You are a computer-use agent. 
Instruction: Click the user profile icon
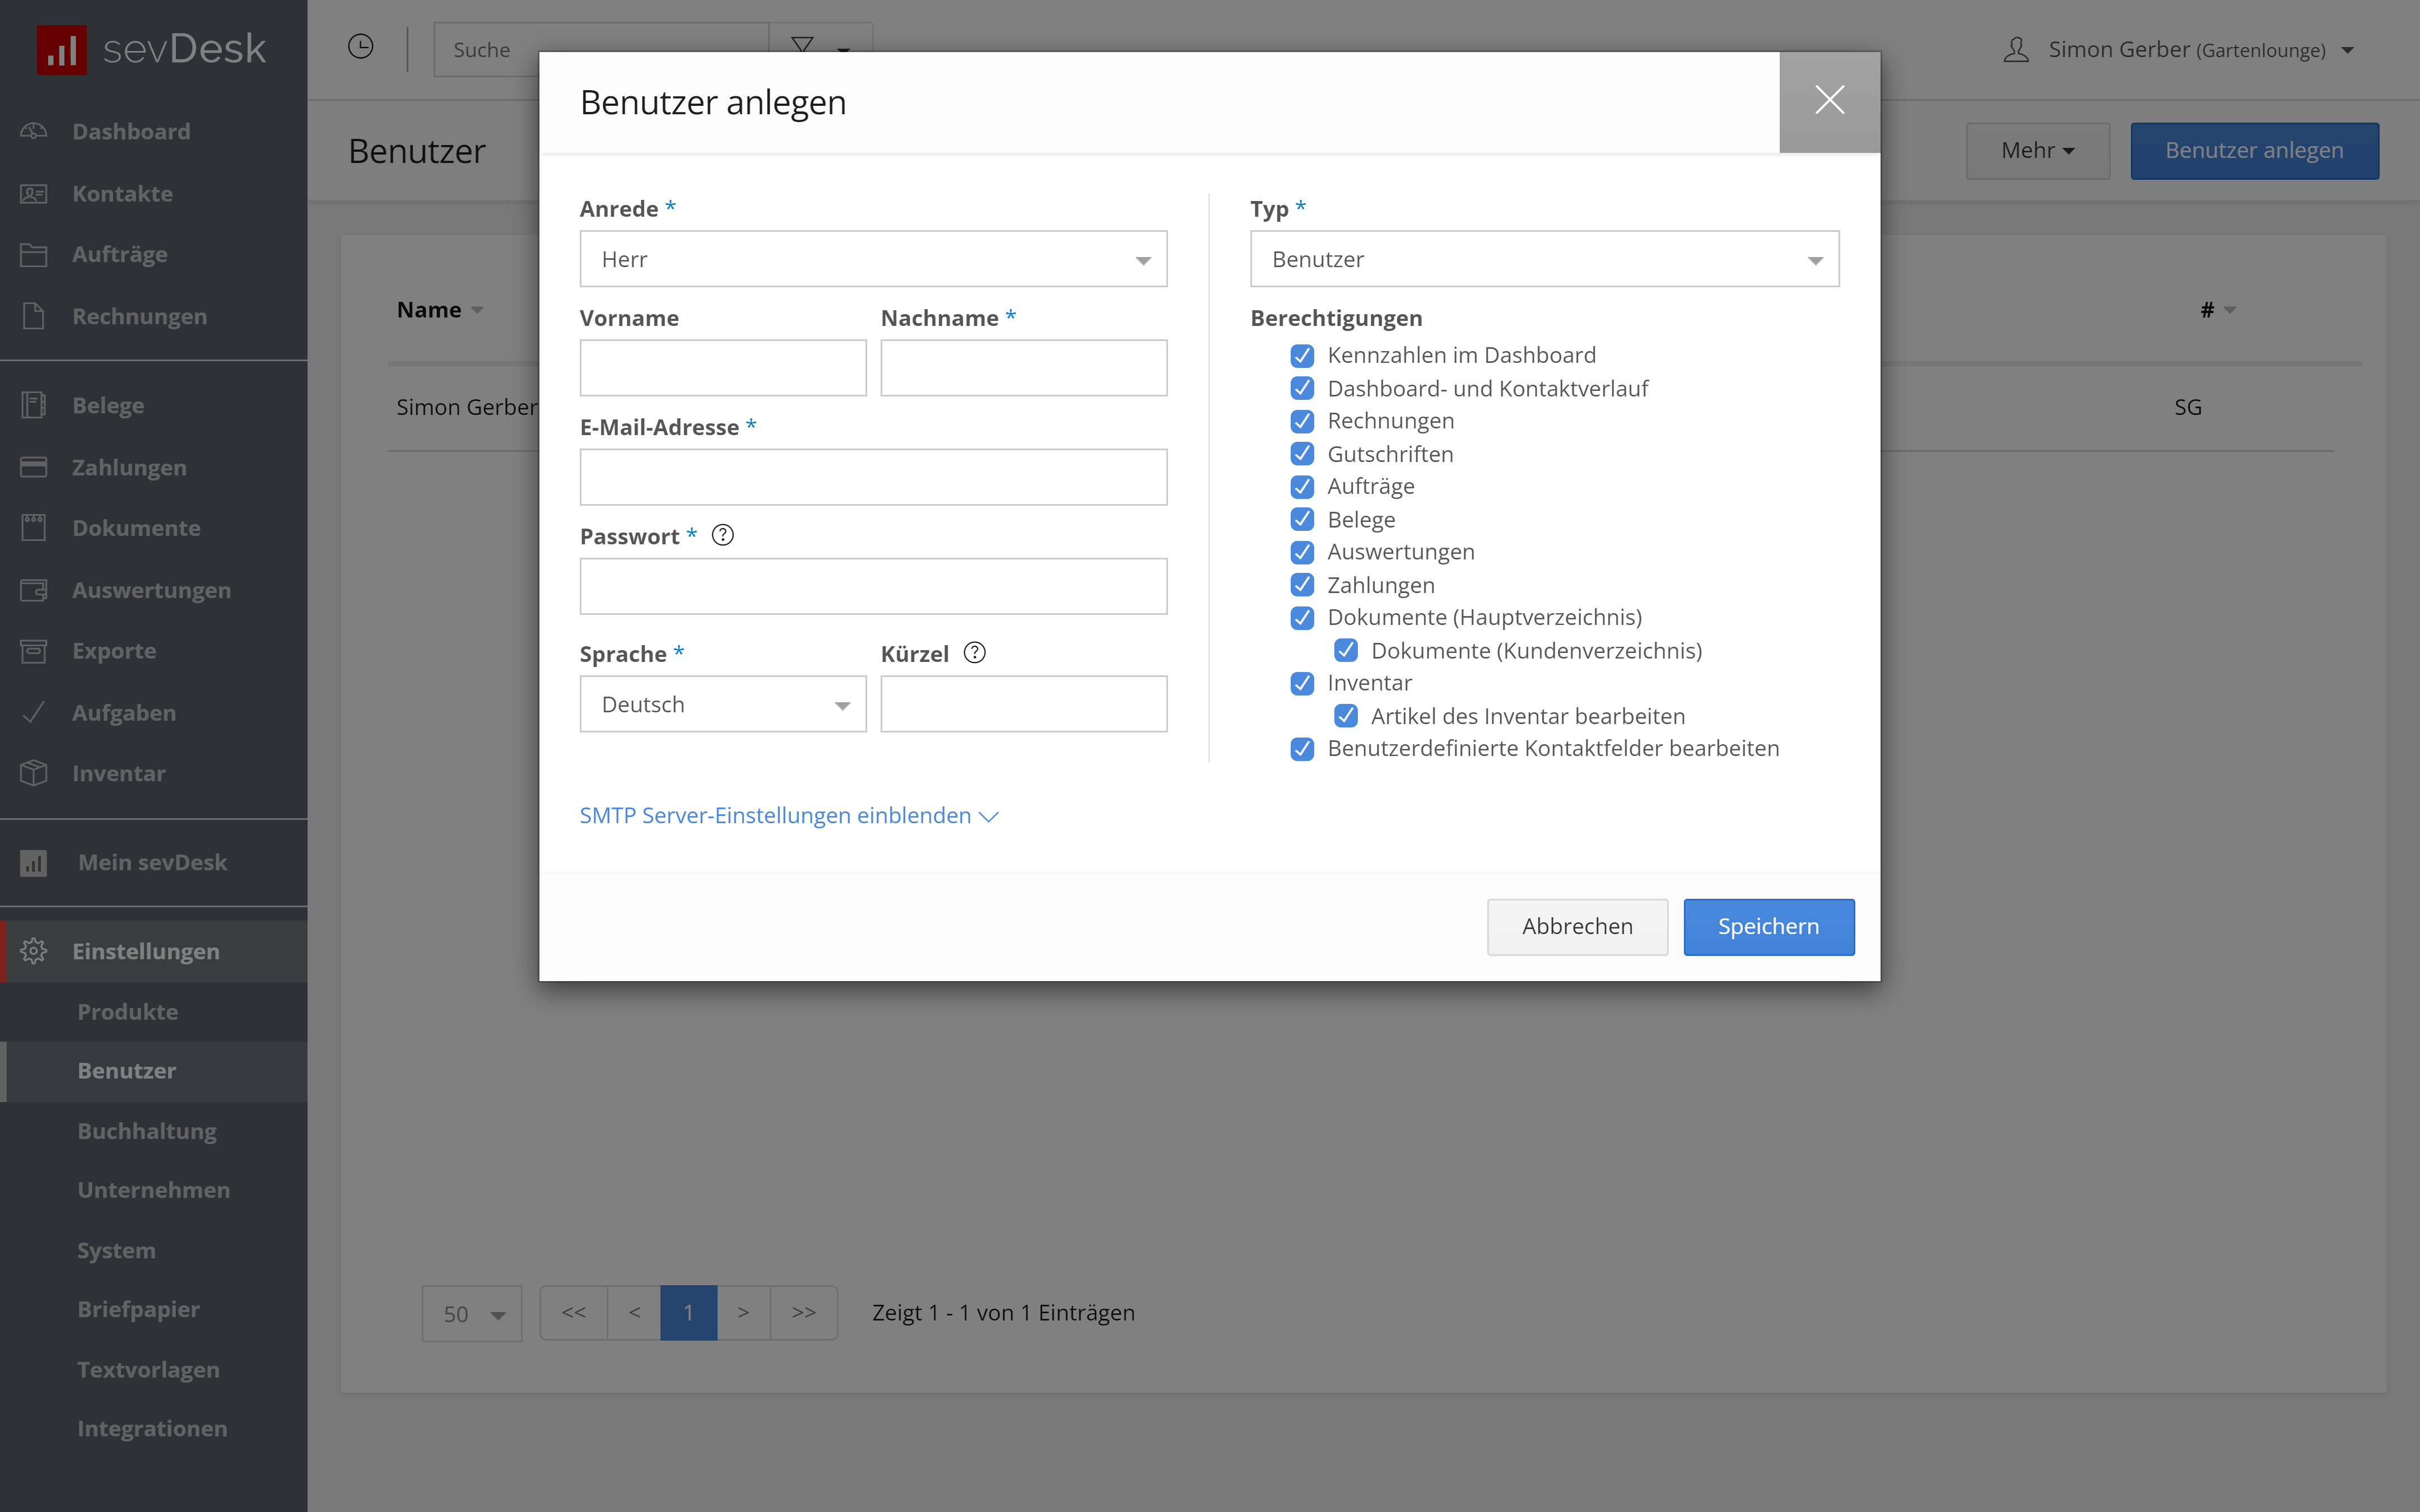tap(2016, 50)
